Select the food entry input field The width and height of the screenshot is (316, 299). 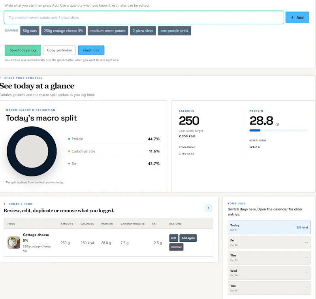coord(144,17)
